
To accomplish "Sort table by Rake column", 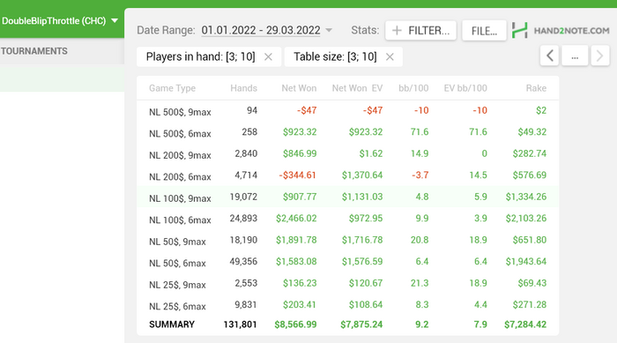I will coord(536,88).
